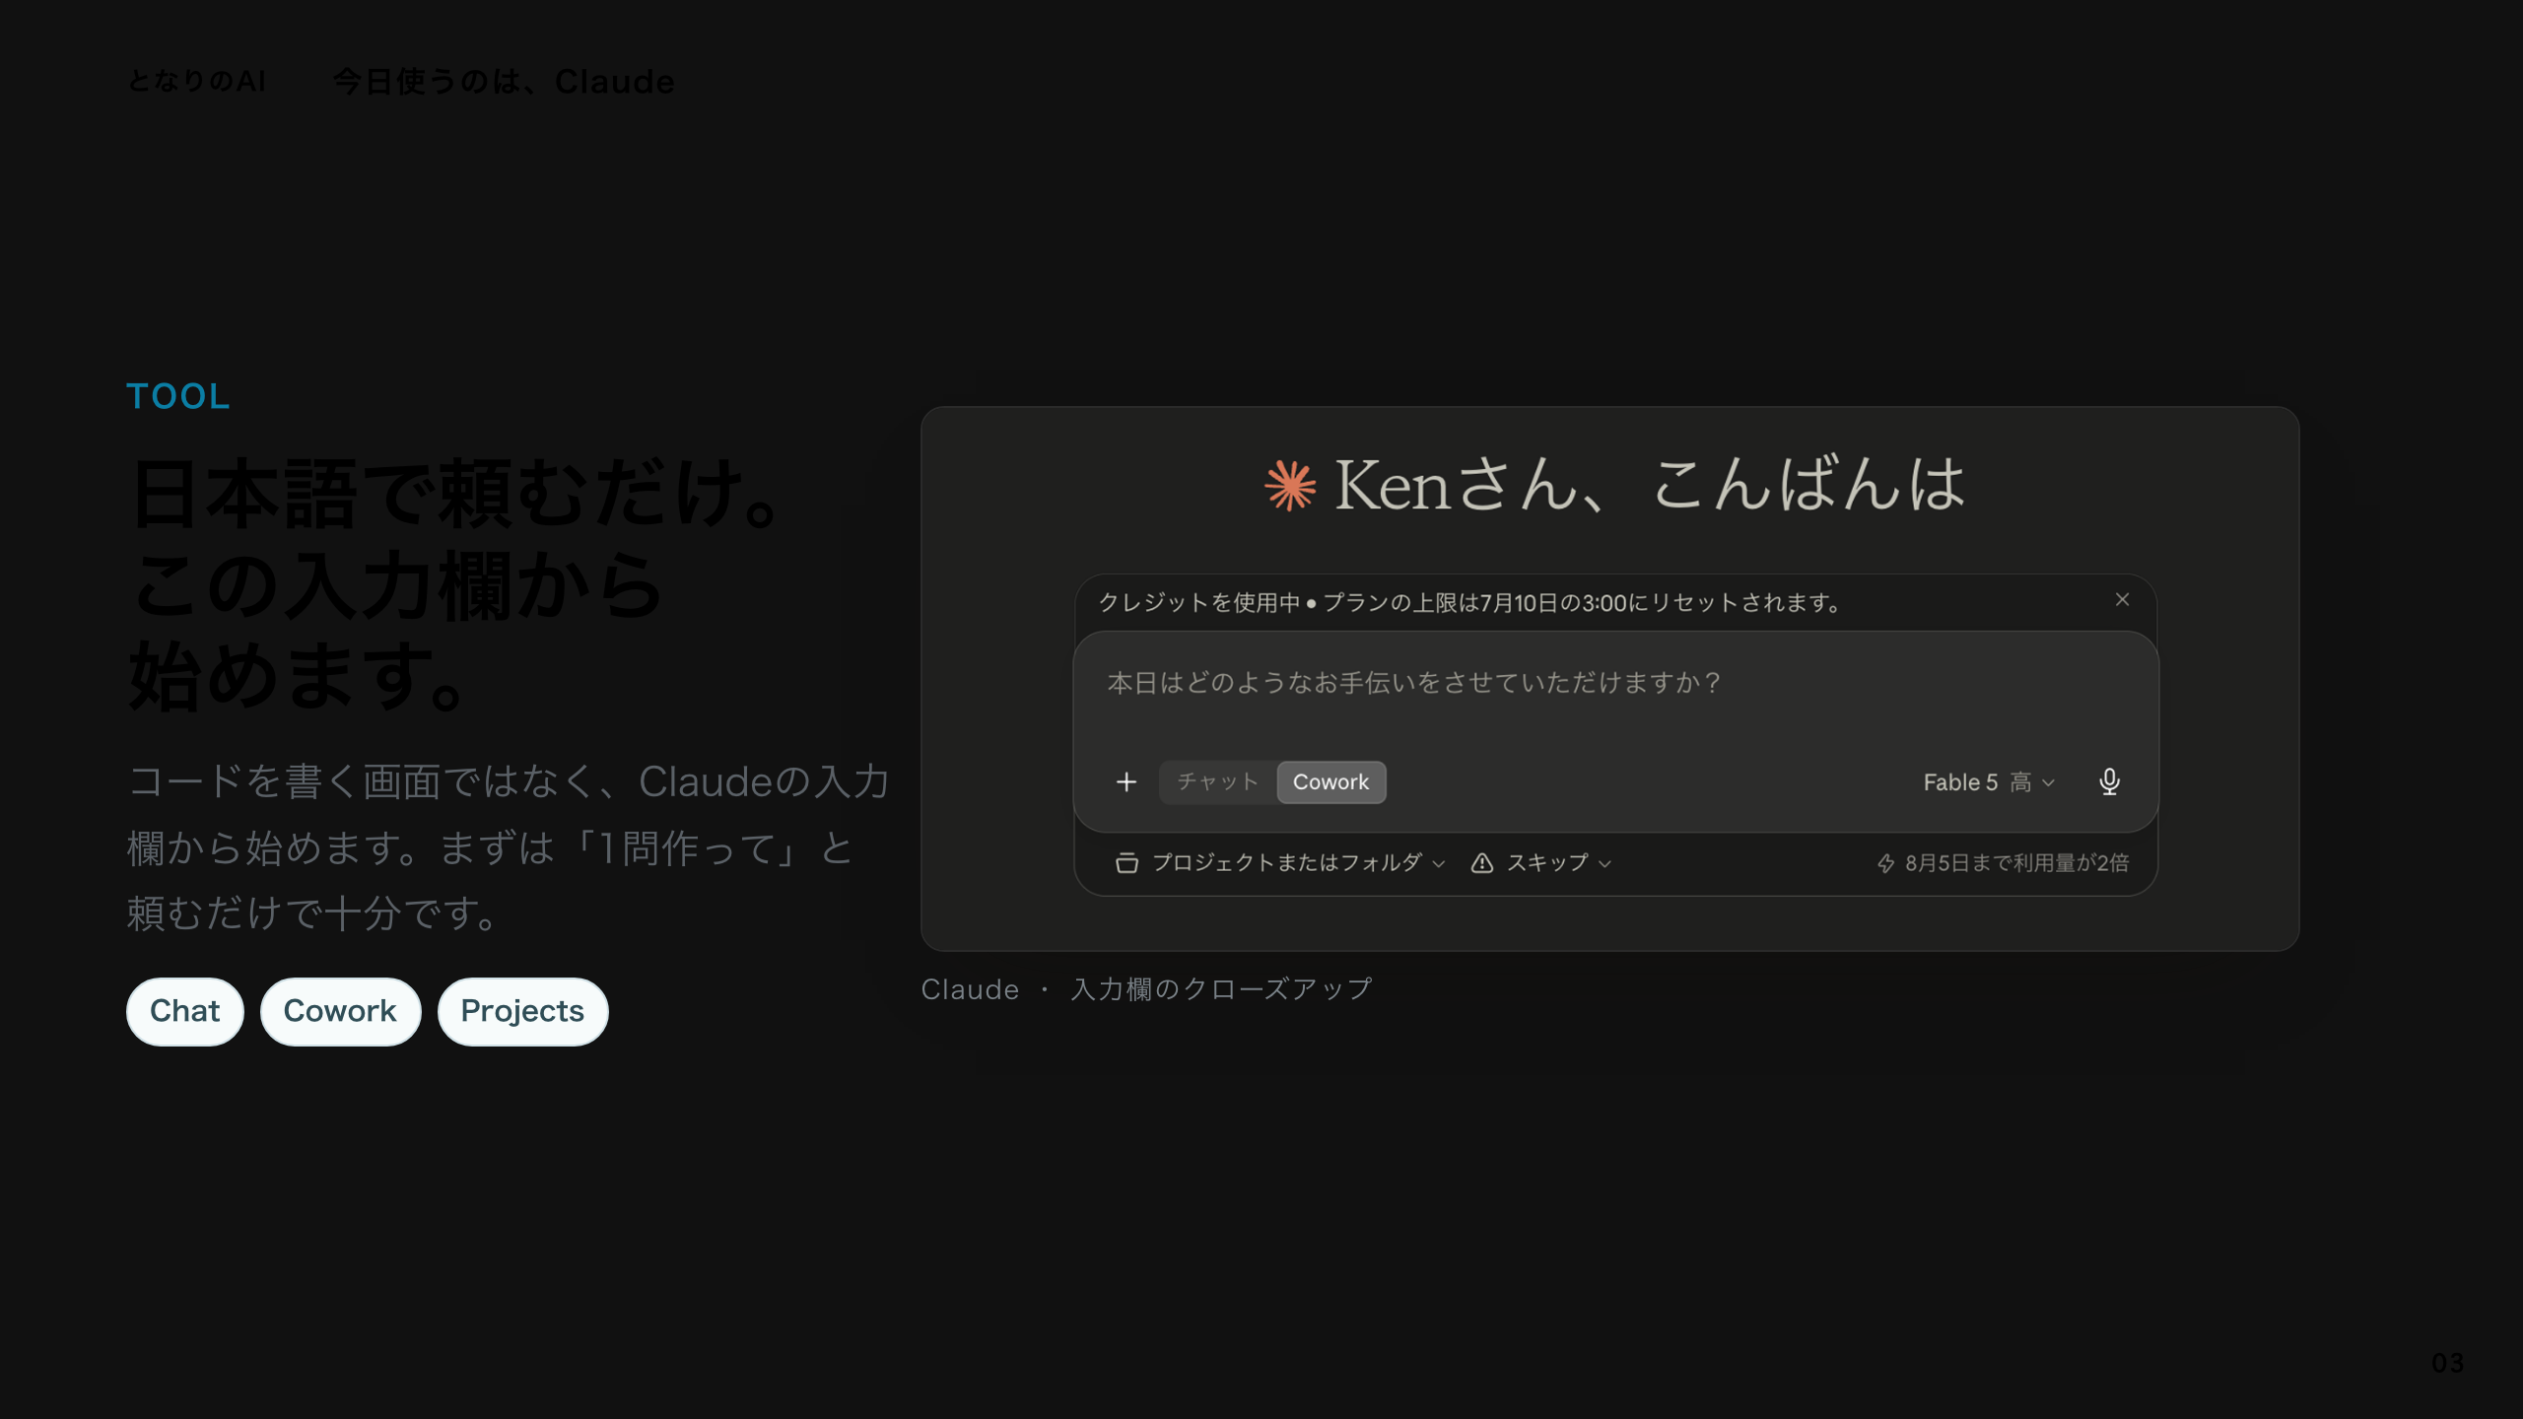Click the greeting "Kenさん、こんばんは"

click(1650, 486)
